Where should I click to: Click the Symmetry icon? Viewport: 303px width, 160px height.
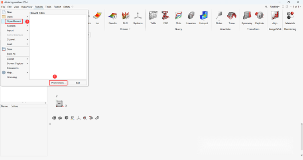point(247,17)
